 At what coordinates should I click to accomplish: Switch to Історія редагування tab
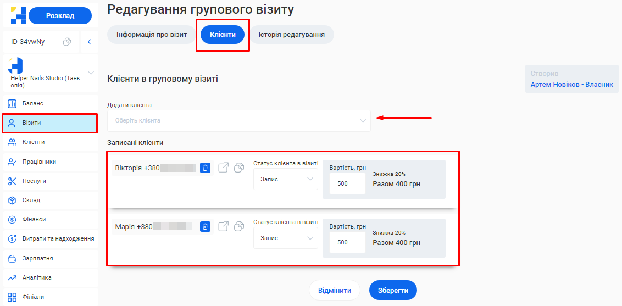(291, 35)
